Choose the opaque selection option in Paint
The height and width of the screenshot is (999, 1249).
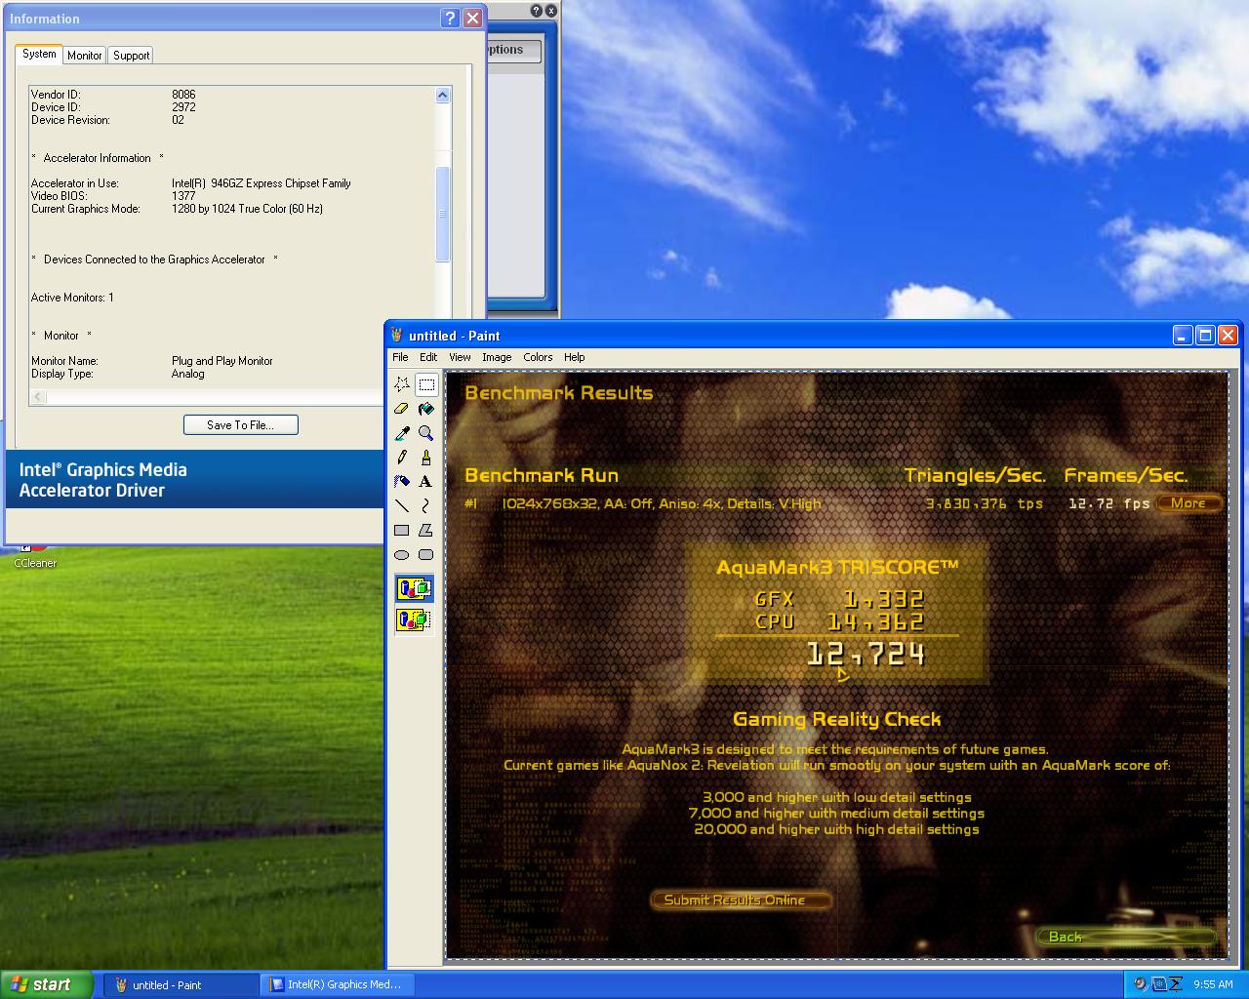pos(414,588)
